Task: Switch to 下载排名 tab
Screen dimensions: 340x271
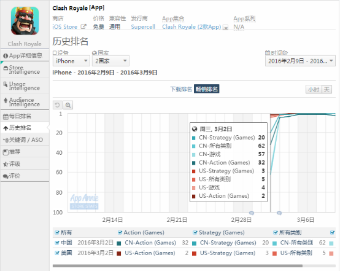Action: pyautogui.click(x=181, y=89)
